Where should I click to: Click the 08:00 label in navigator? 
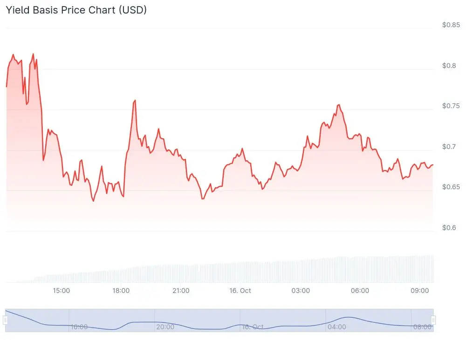click(422, 327)
